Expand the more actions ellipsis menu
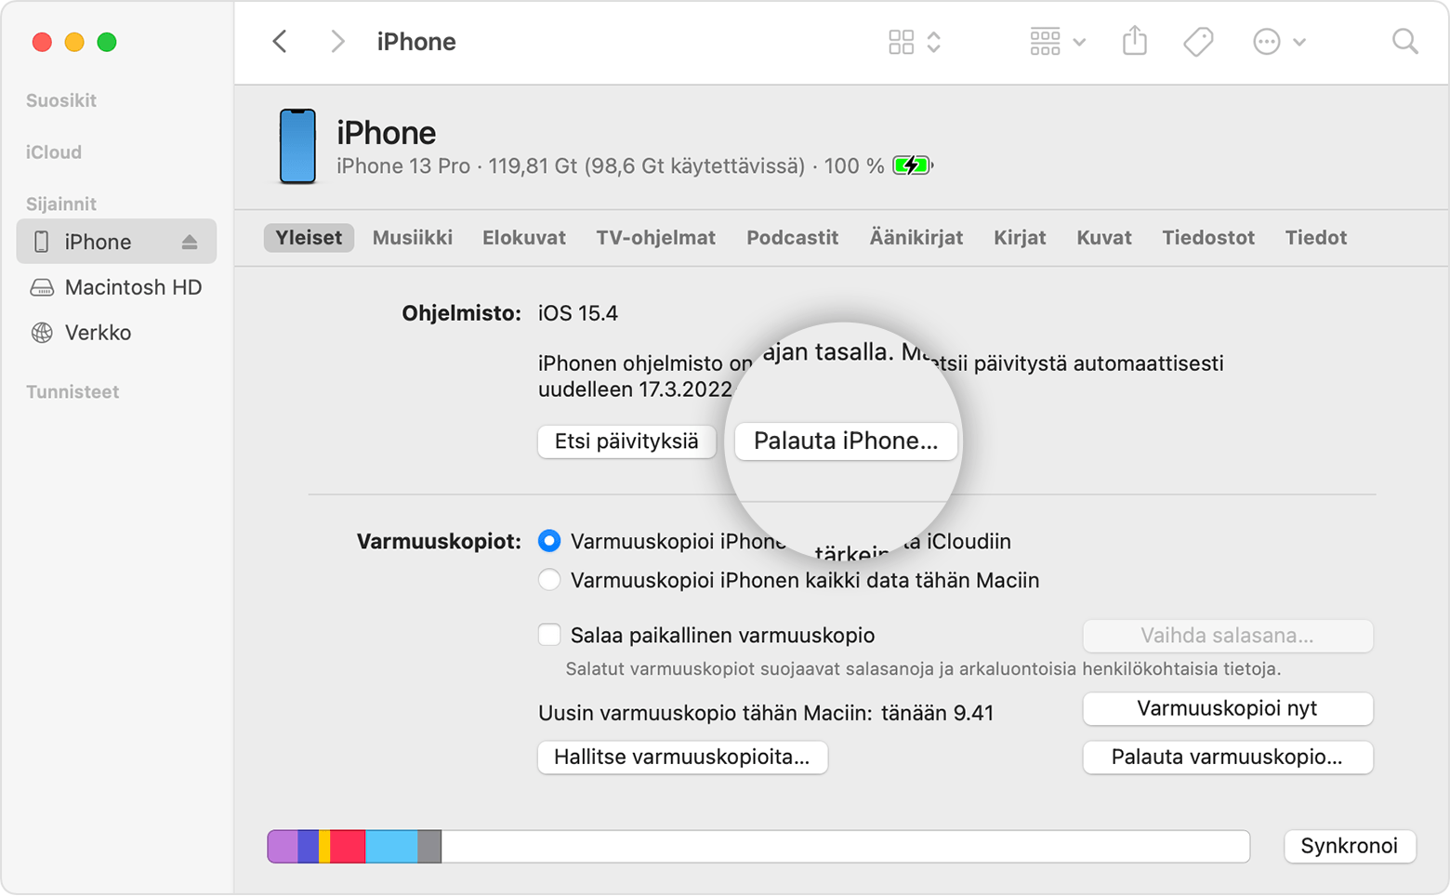The width and height of the screenshot is (1450, 896). tap(1279, 42)
